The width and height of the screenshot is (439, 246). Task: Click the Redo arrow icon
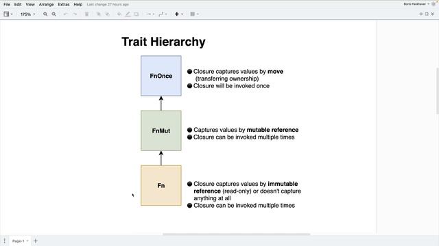coord(75,14)
